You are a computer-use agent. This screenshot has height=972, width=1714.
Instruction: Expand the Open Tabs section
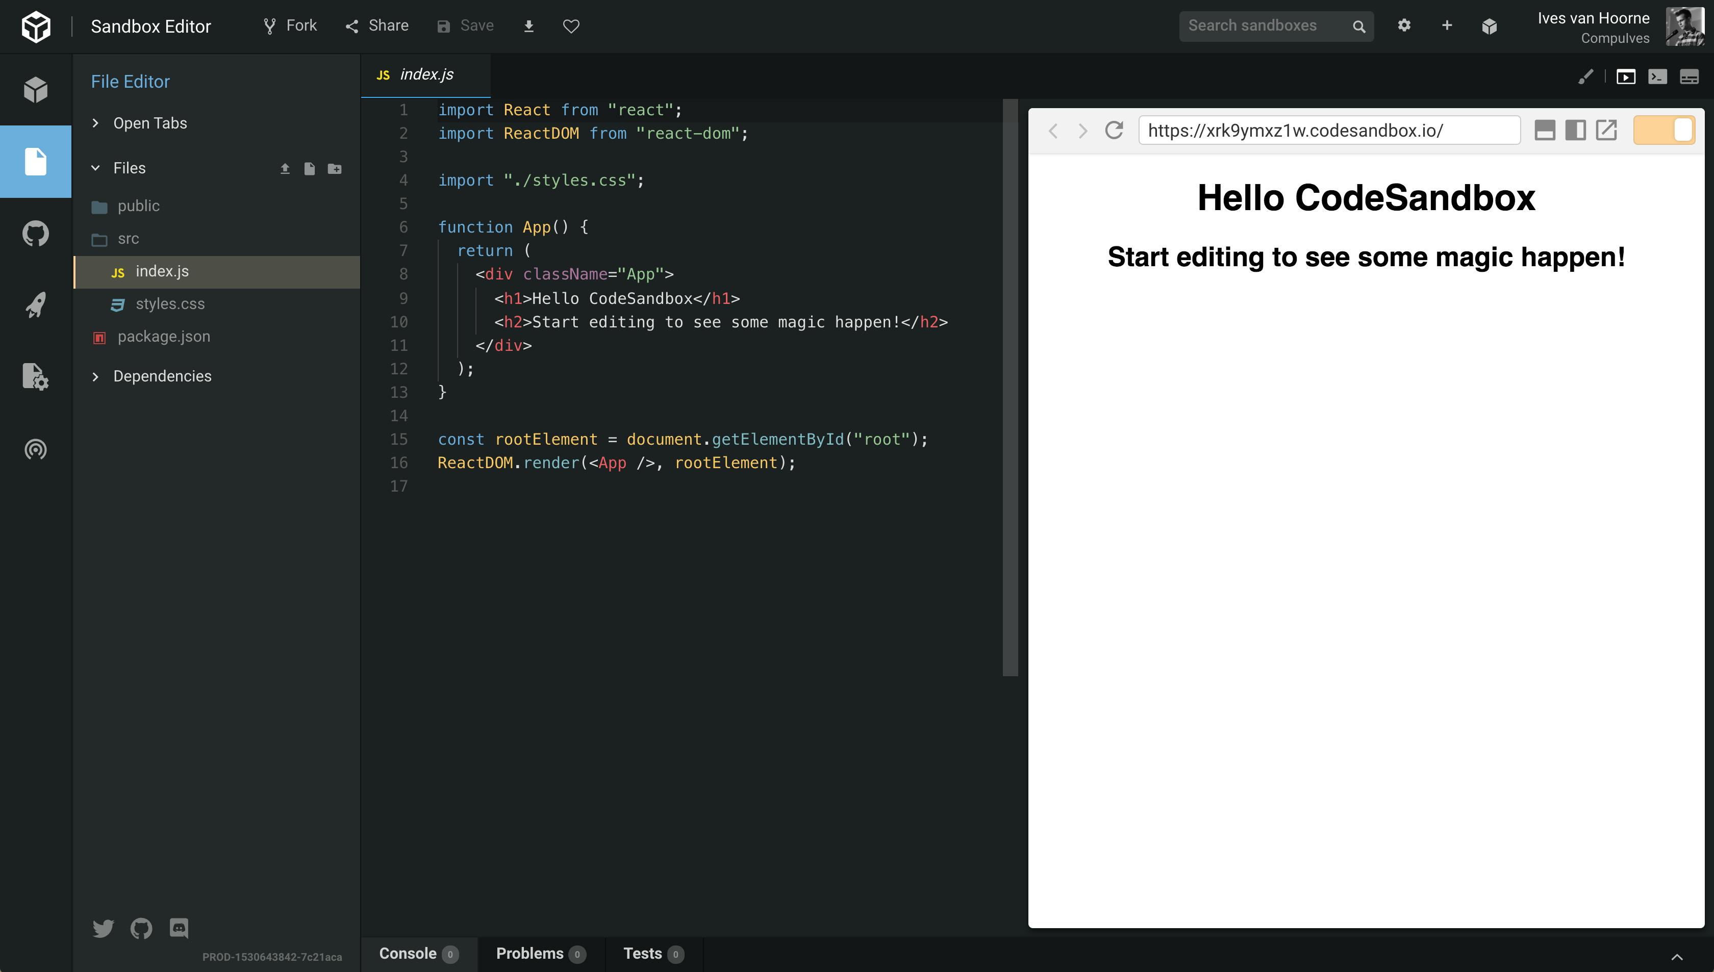pyautogui.click(x=217, y=123)
